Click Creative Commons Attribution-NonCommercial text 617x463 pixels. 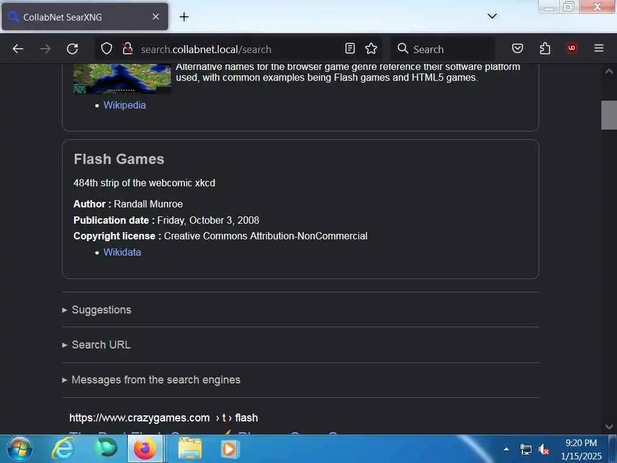point(266,236)
